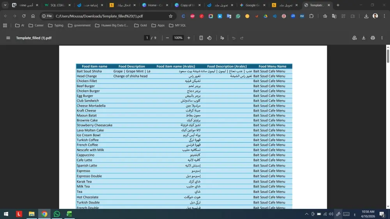Open the taskbar volume control
The image size is (390, 219).
tap(331, 214)
